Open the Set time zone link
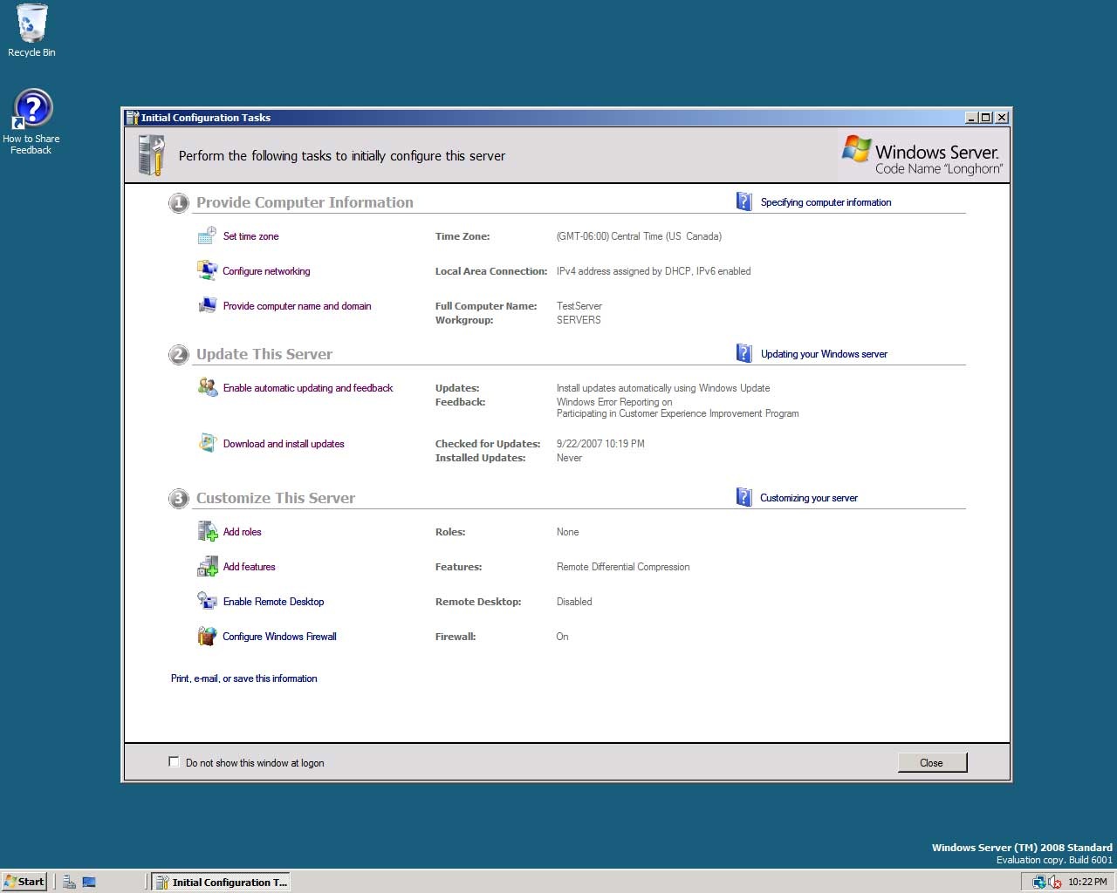This screenshot has height=893, width=1117. [x=250, y=236]
